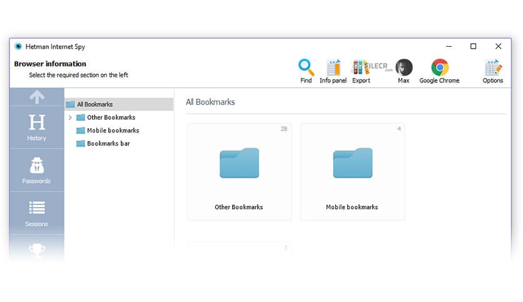Screen dimensions: 523x302
Task: Open the Other Bookmarks folder card
Action: (239, 172)
